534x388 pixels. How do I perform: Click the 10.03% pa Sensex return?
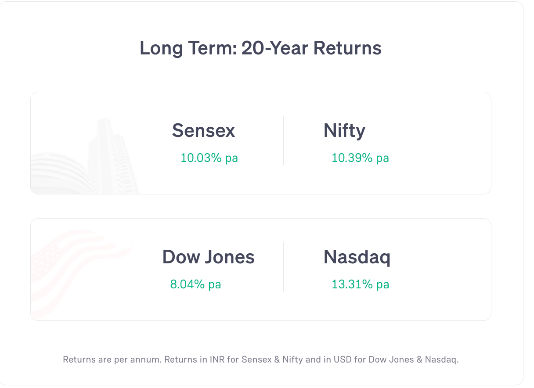click(x=209, y=158)
